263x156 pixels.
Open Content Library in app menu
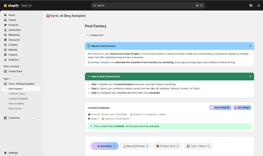[x=17, y=94]
